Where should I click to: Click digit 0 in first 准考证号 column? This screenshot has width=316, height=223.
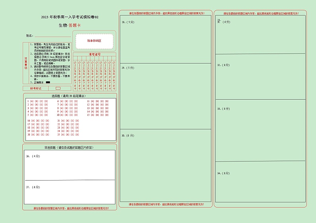click(75, 62)
